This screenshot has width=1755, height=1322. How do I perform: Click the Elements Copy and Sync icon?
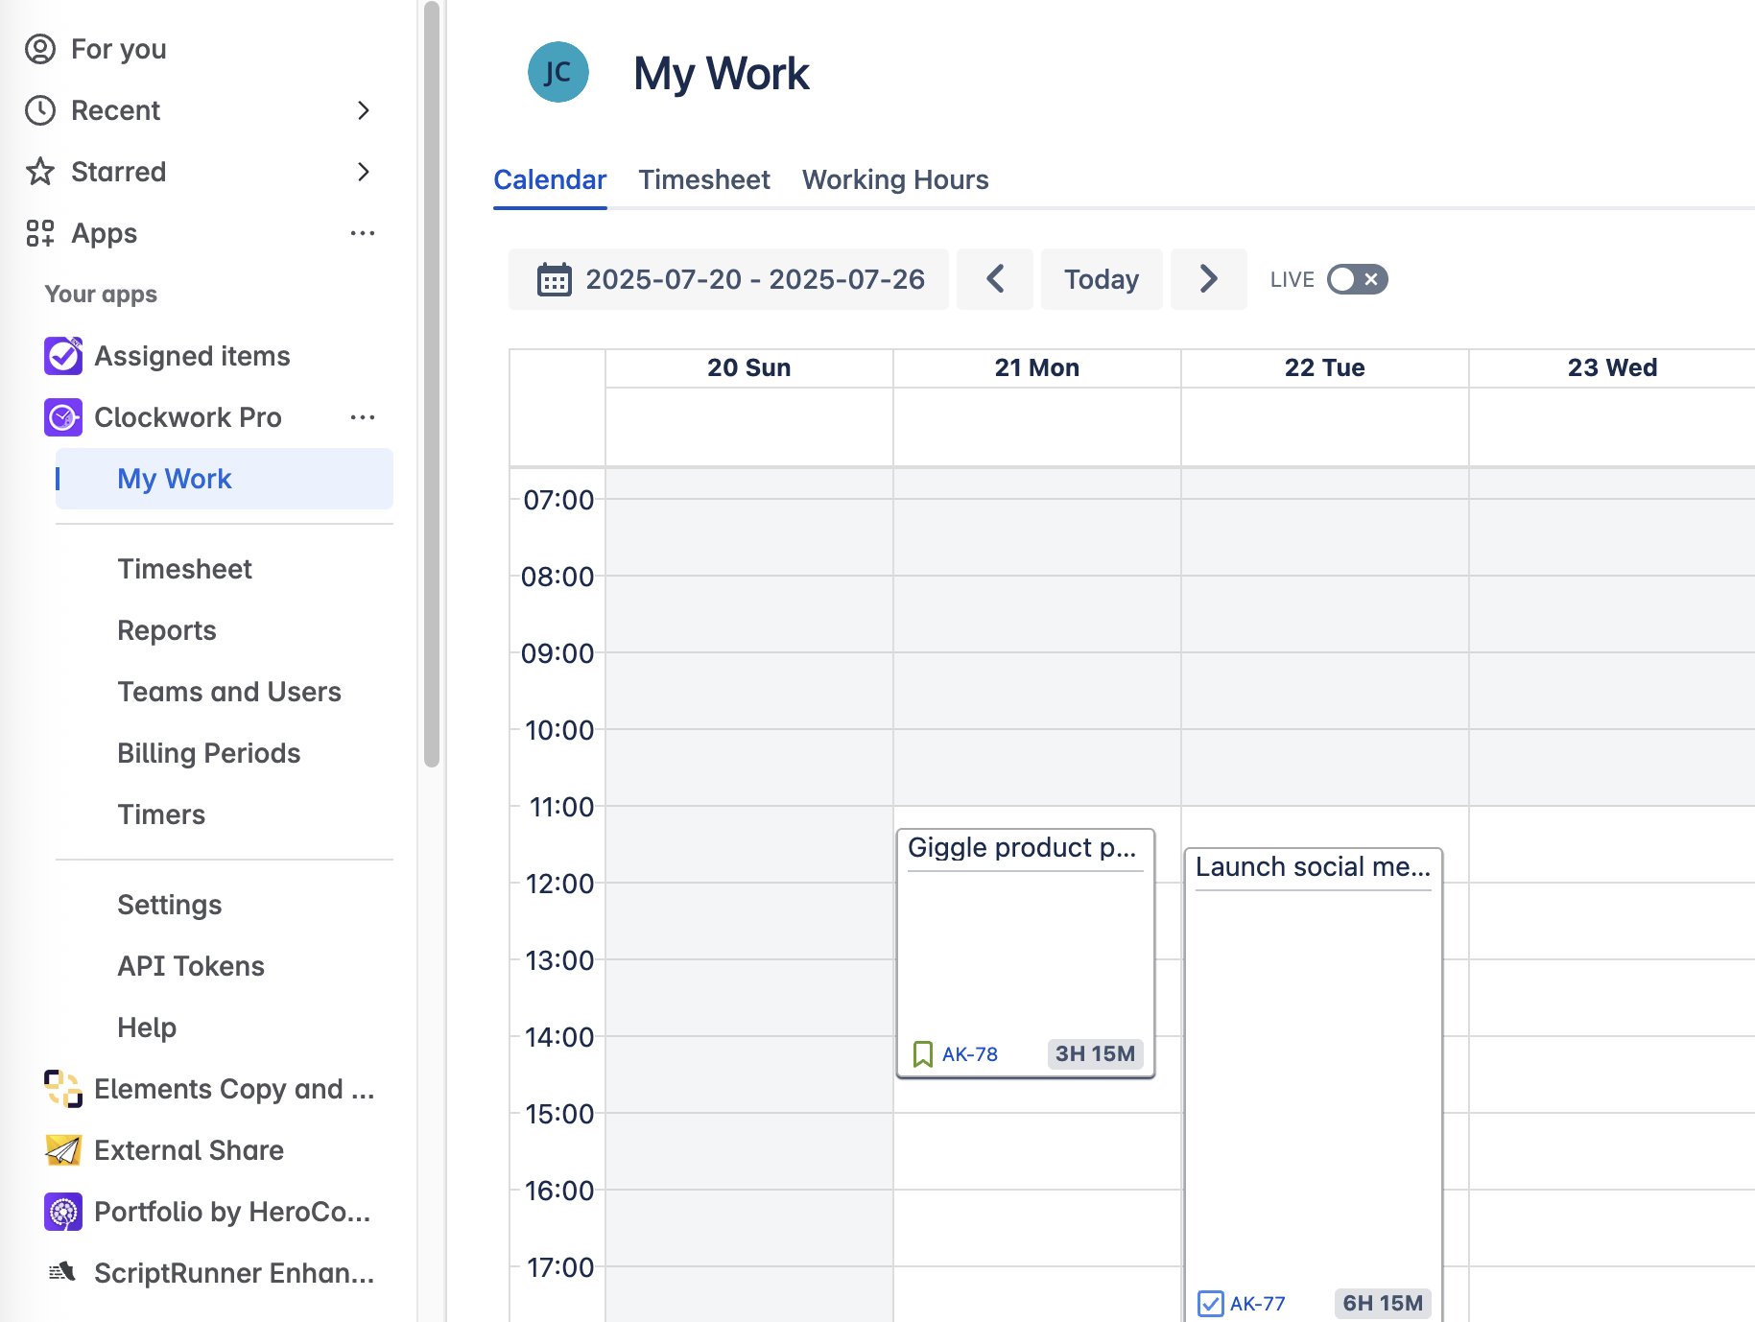point(63,1089)
